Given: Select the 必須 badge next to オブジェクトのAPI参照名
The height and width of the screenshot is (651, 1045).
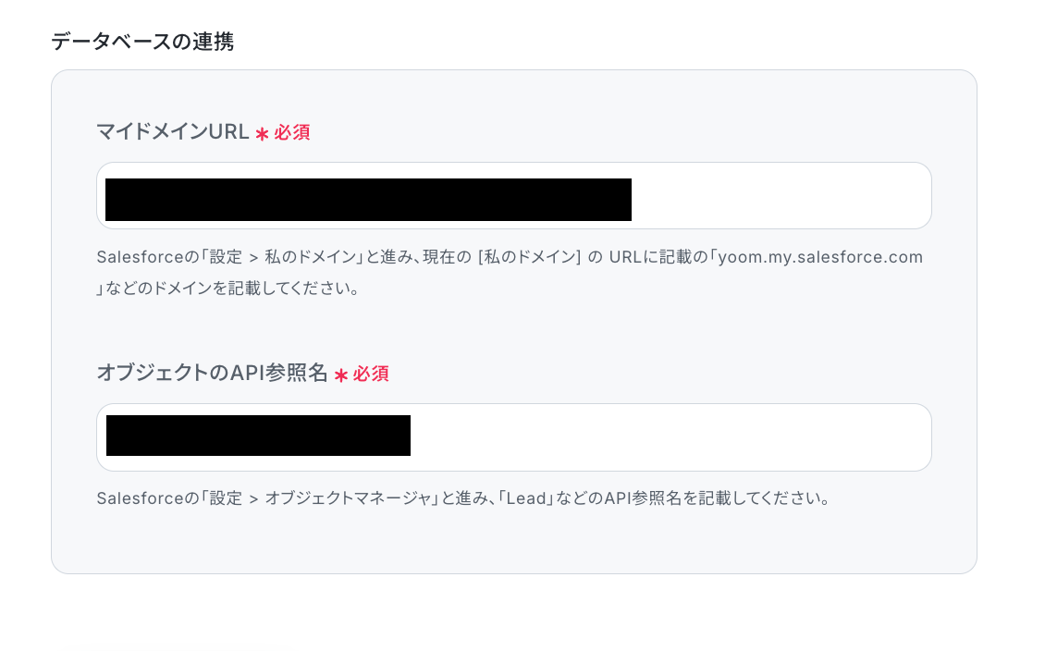Looking at the screenshot, I should 371,374.
